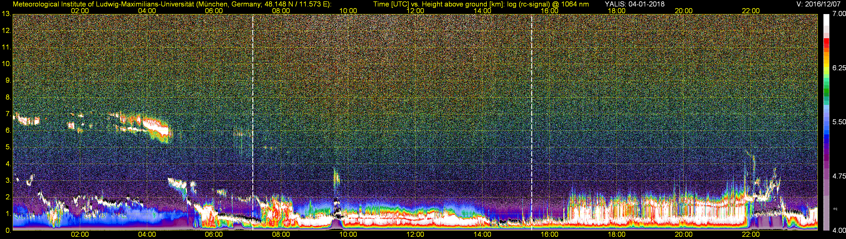Click the 6 km height axis label

pyautogui.click(x=8, y=131)
